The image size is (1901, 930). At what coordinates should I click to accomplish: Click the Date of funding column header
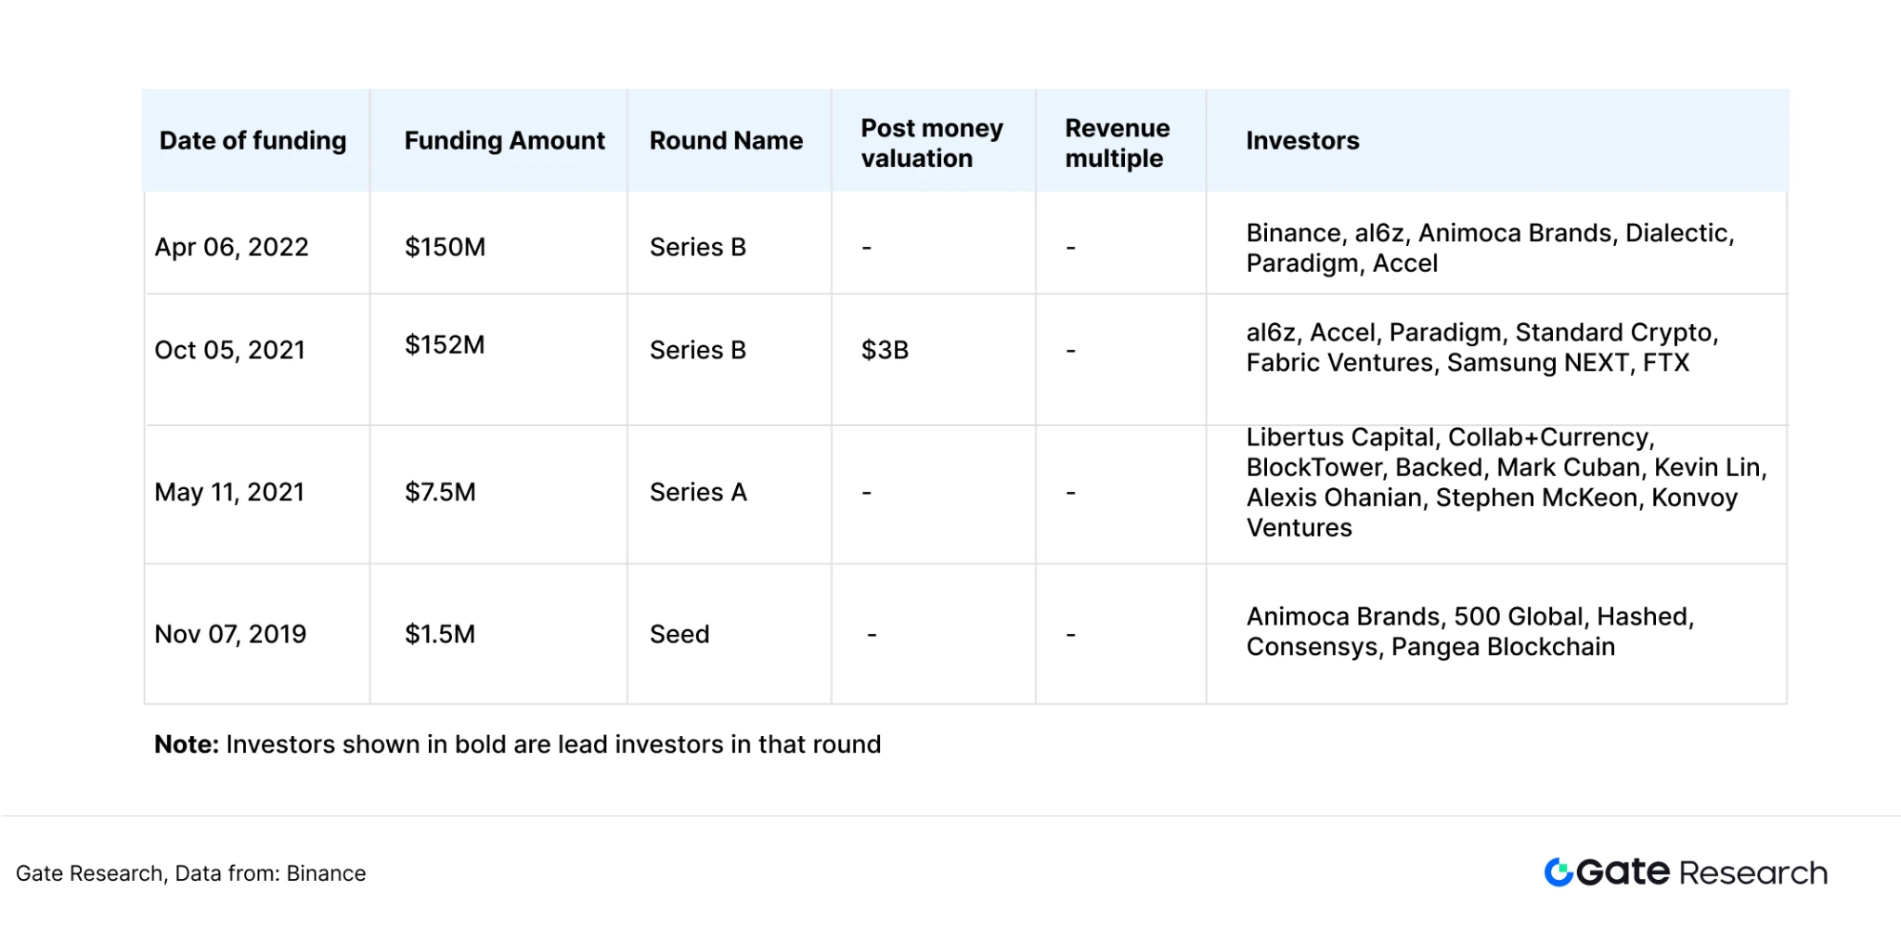point(252,141)
